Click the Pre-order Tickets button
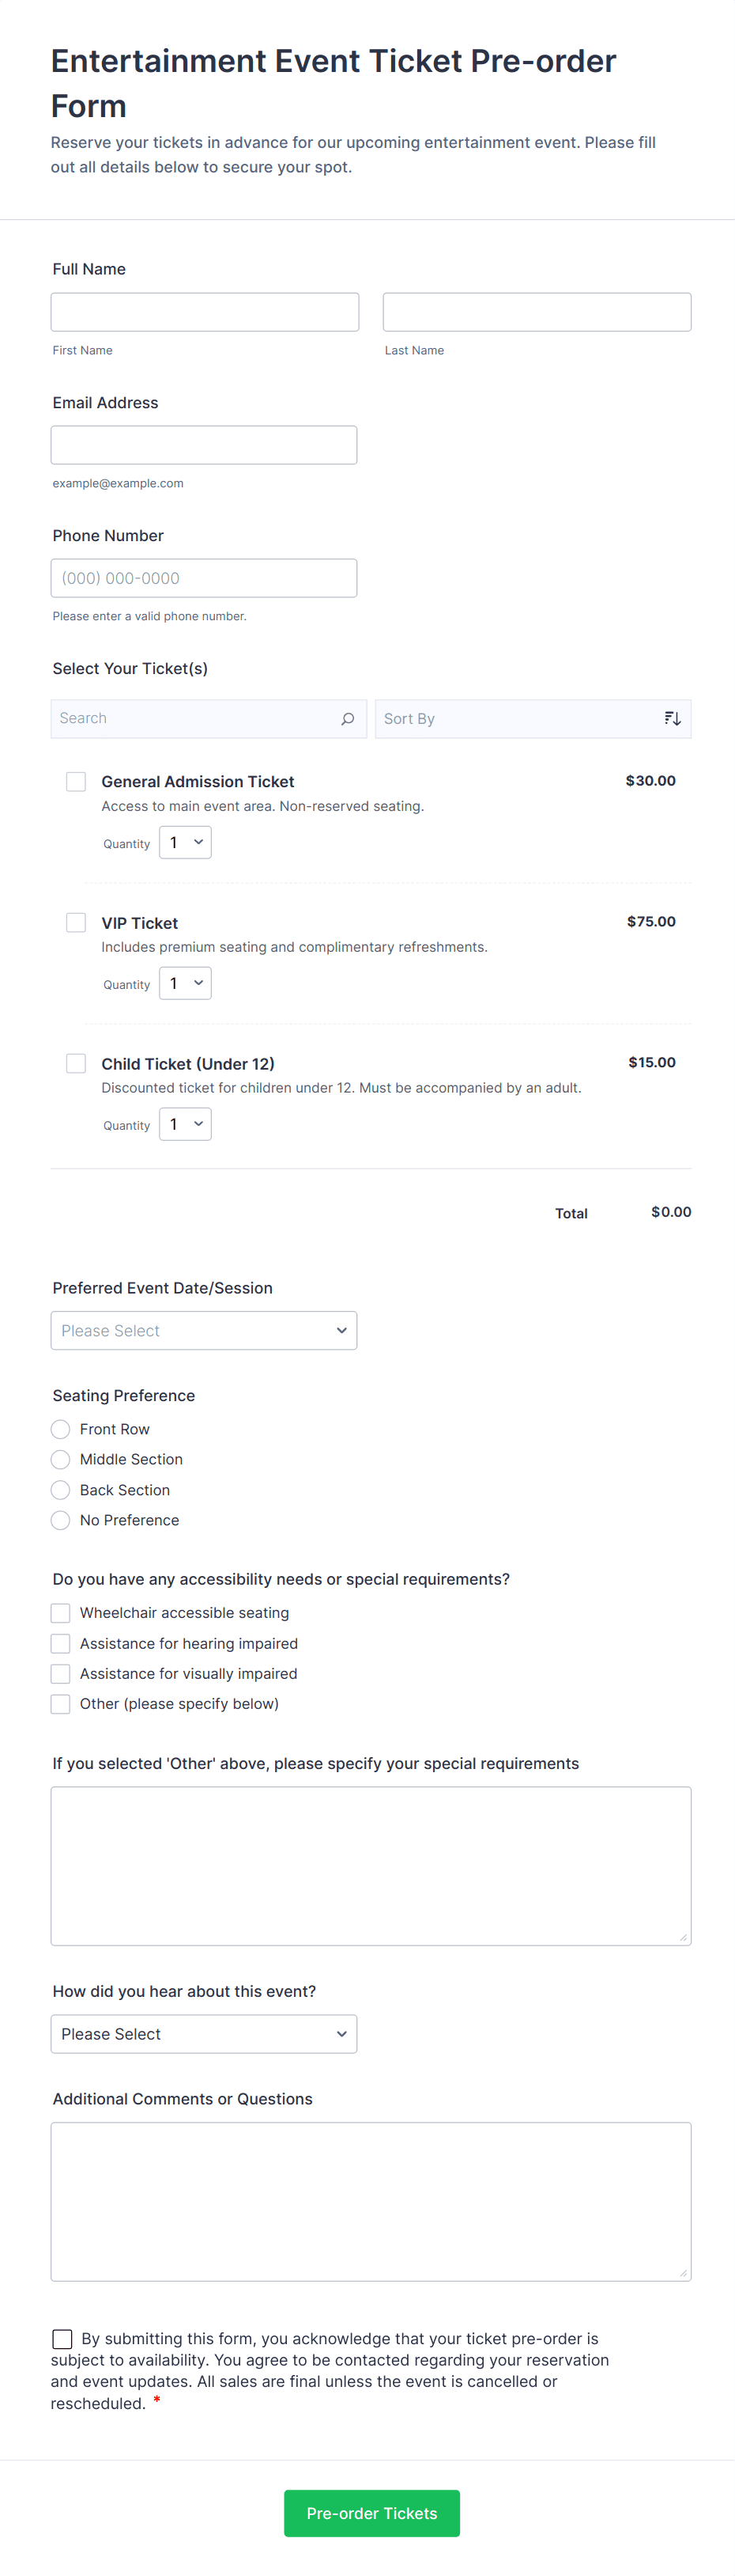The width and height of the screenshot is (735, 2576). [x=371, y=2513]
